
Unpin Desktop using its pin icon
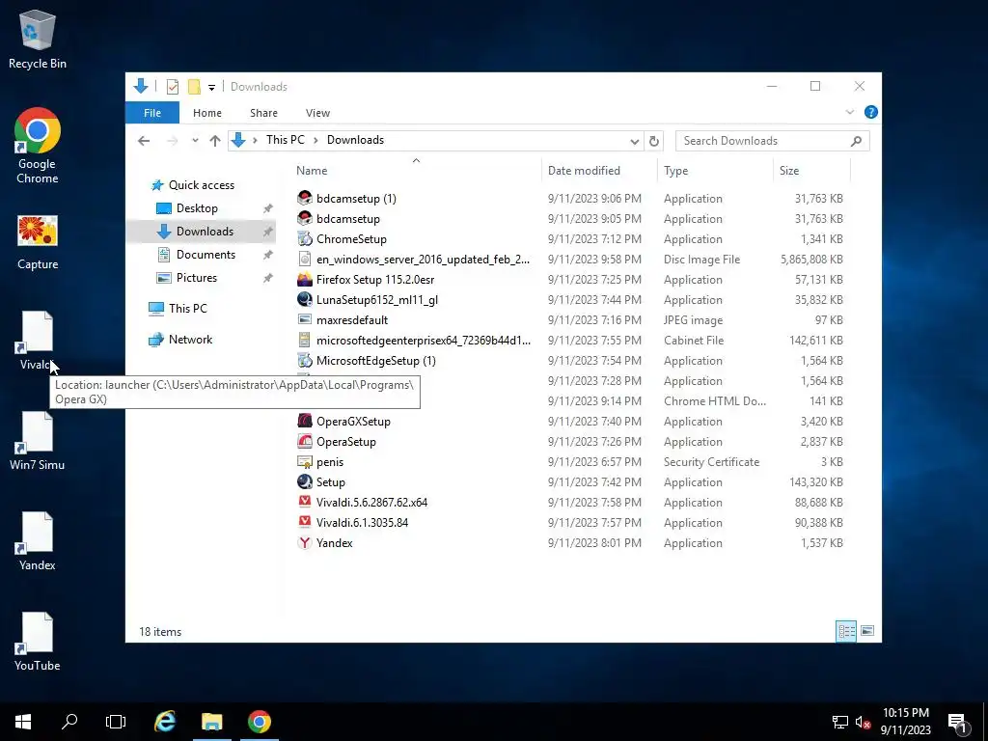(268, 208)
